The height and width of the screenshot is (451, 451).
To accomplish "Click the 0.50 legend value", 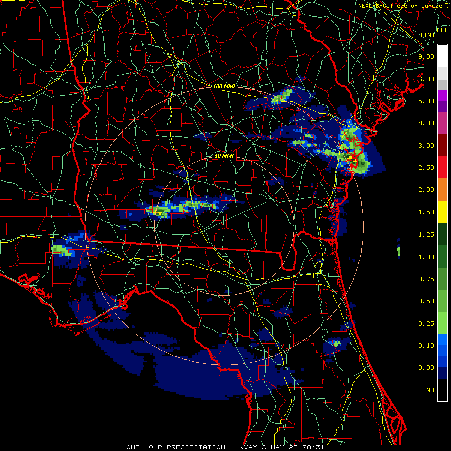I will coord(426,301).
